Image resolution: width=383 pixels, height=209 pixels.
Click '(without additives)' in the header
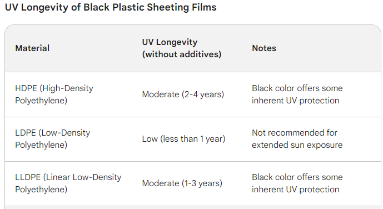pos(182,54)
